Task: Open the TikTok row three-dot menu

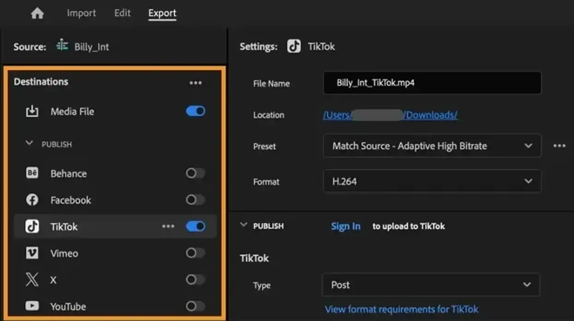Action: coord(168,226)
